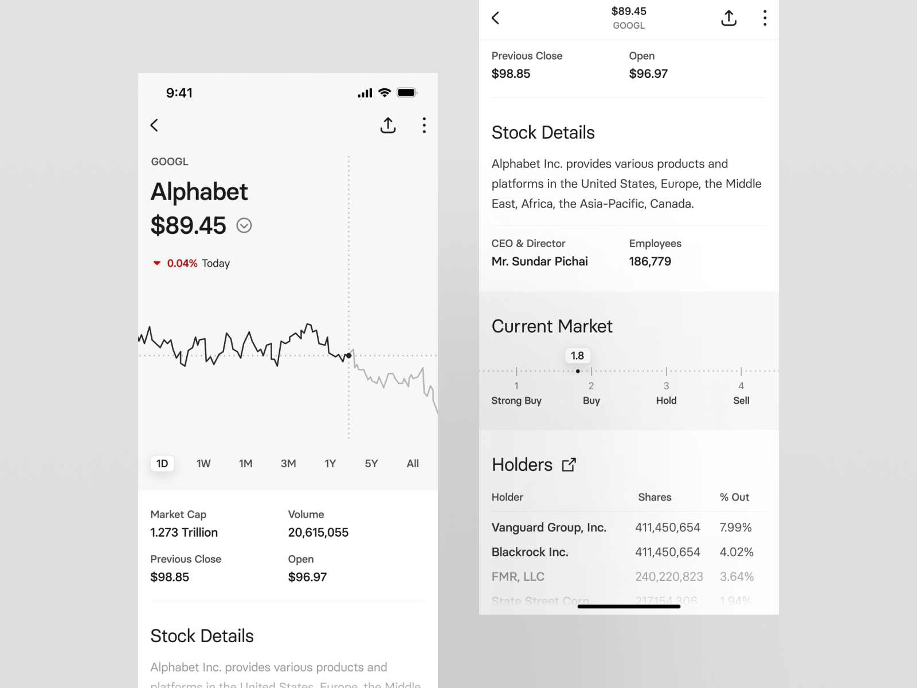The image size is (917, 688).
Task: Navigate back with the left chevron arrow
Action: click(154, 125)
